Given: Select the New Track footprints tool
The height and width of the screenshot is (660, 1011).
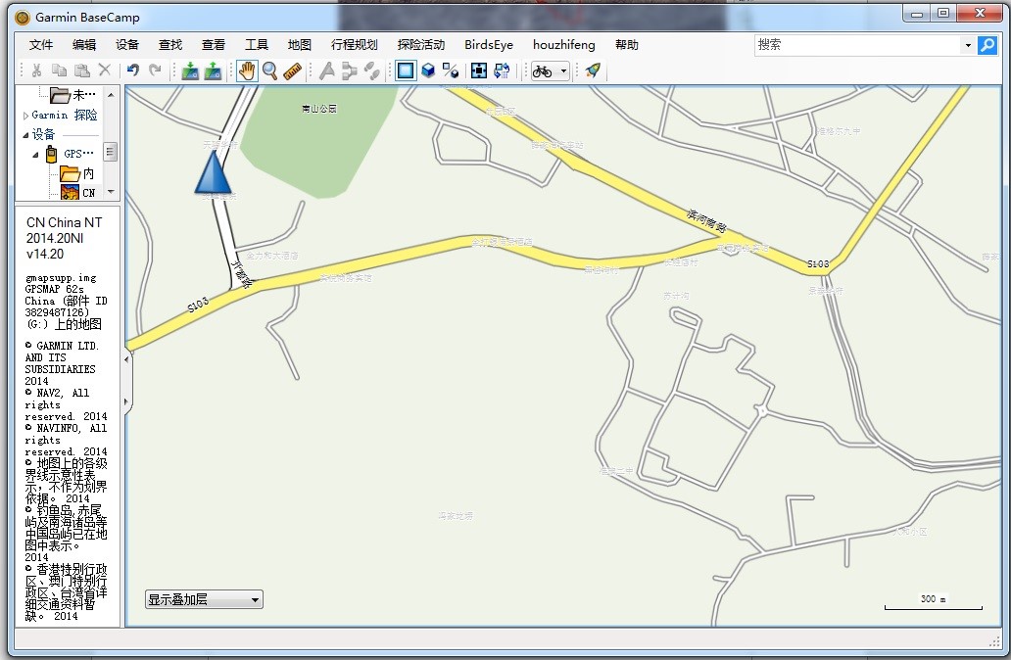Looking at the screenshot, I should tap(372, 71).
